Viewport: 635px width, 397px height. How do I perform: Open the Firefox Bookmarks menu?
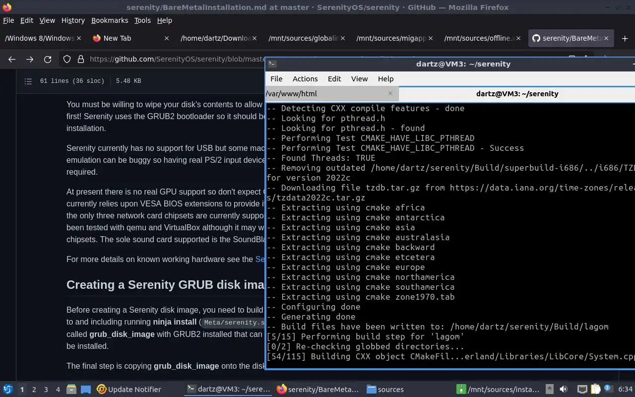(x=110, y=20)
